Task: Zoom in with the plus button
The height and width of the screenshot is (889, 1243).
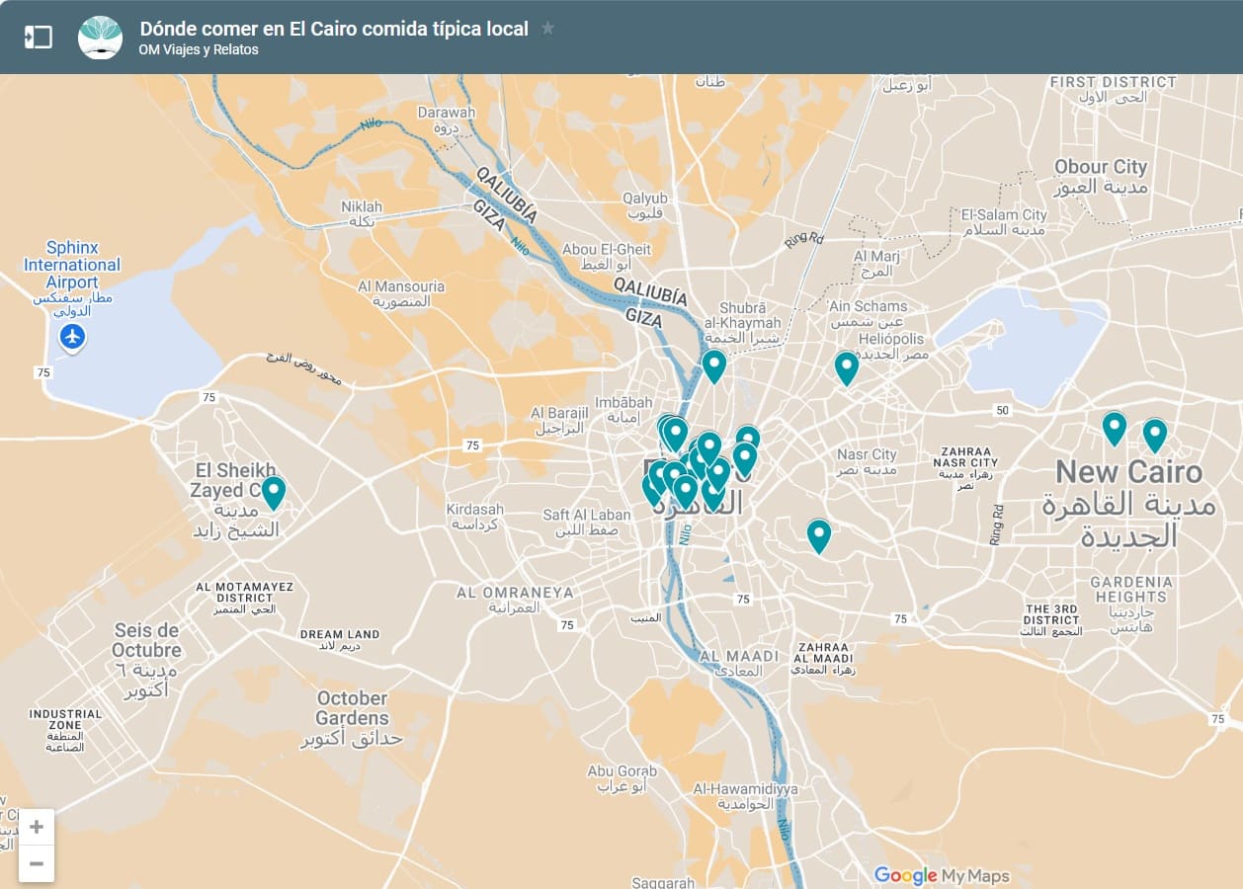Action: click(37, 827)
